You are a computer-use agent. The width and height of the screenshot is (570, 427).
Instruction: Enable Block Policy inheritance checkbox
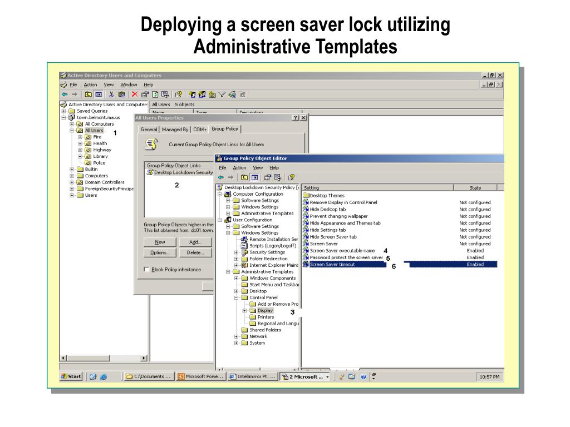tap(146, 270)
